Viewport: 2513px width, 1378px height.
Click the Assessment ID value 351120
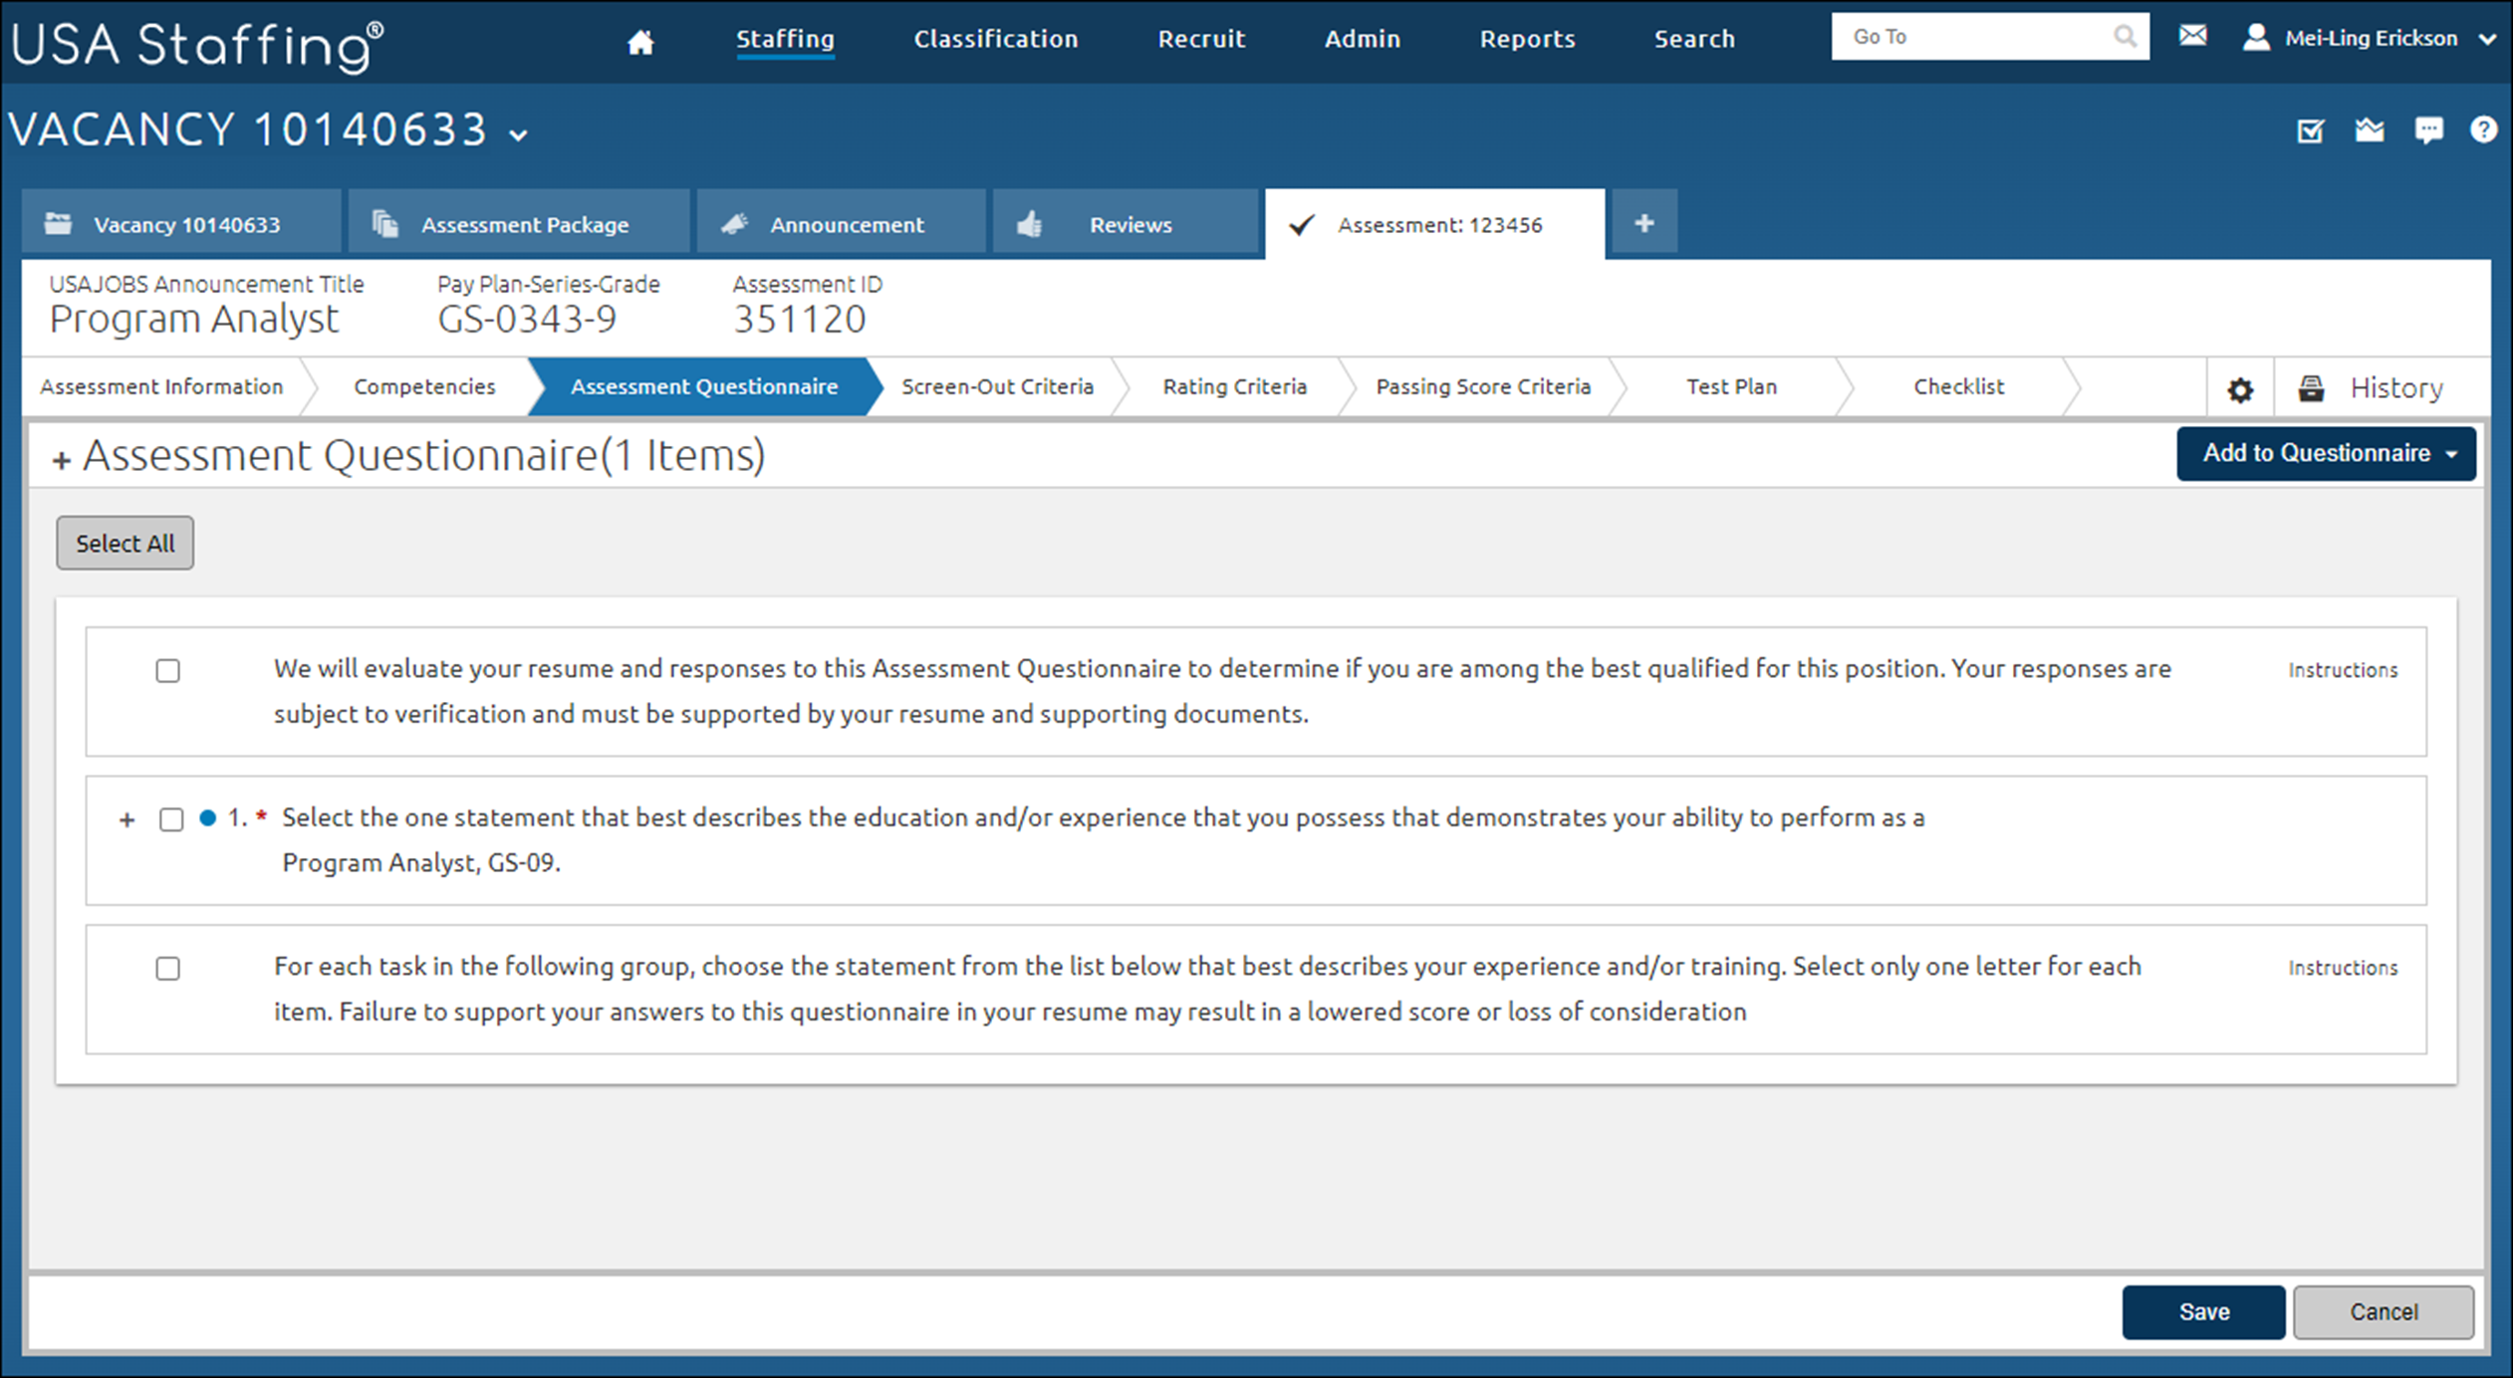click(799, 320)
